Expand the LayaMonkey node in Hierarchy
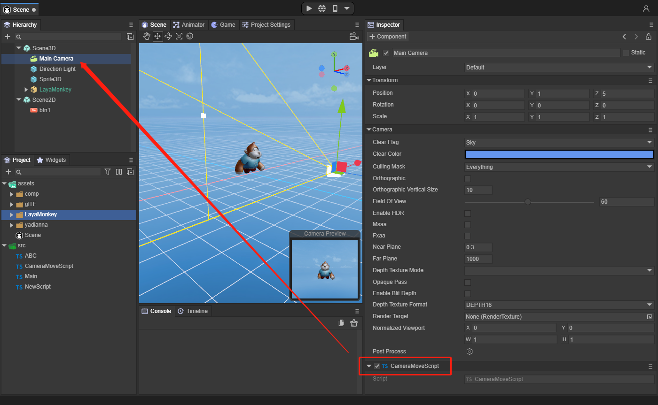The height and width of the screenshot is (405, 658). pyautogui.click(x=26, y=90)
